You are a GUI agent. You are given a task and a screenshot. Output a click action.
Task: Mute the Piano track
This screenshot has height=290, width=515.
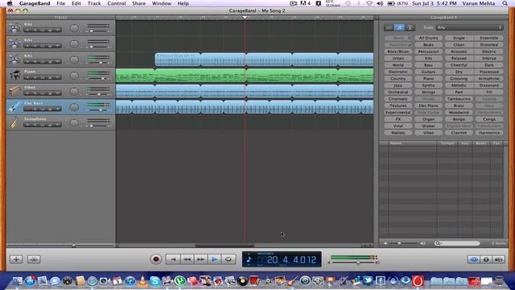tap(35, 77)
